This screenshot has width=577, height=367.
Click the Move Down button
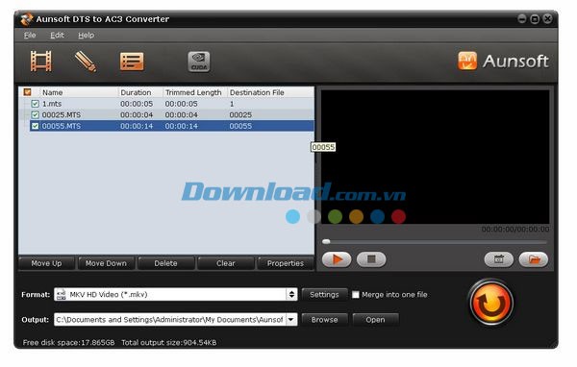[x=106, y=263]
